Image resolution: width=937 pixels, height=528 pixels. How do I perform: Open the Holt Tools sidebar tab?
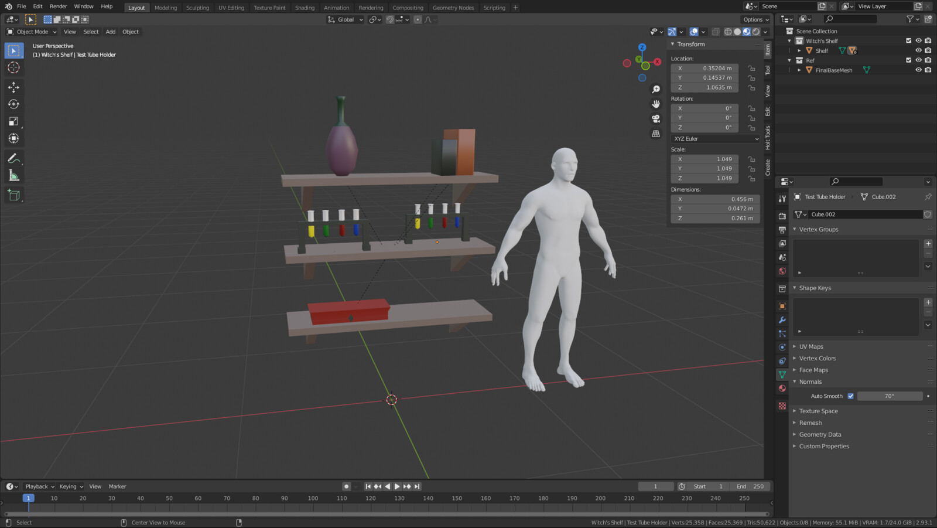click(768, 138)
